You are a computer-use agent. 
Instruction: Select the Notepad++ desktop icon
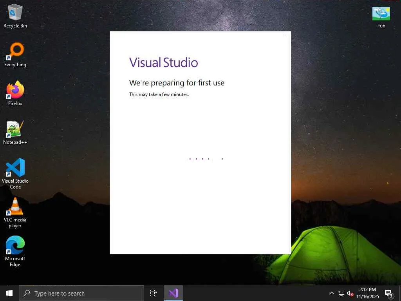pyautogui.click(x=15, y=132)
